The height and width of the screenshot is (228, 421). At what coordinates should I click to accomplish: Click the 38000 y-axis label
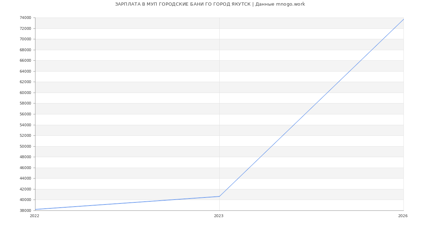click(x=26, y=210)
